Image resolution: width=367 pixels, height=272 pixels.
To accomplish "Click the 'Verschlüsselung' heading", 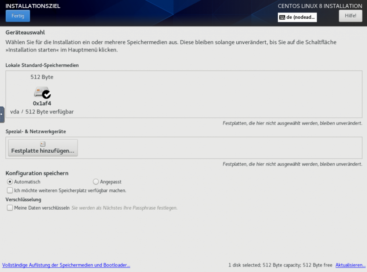I will 23,199.
